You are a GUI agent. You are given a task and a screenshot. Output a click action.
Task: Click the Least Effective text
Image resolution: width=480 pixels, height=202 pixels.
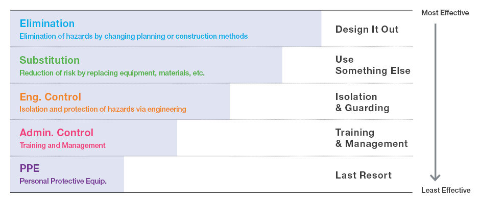click(446, 190)
